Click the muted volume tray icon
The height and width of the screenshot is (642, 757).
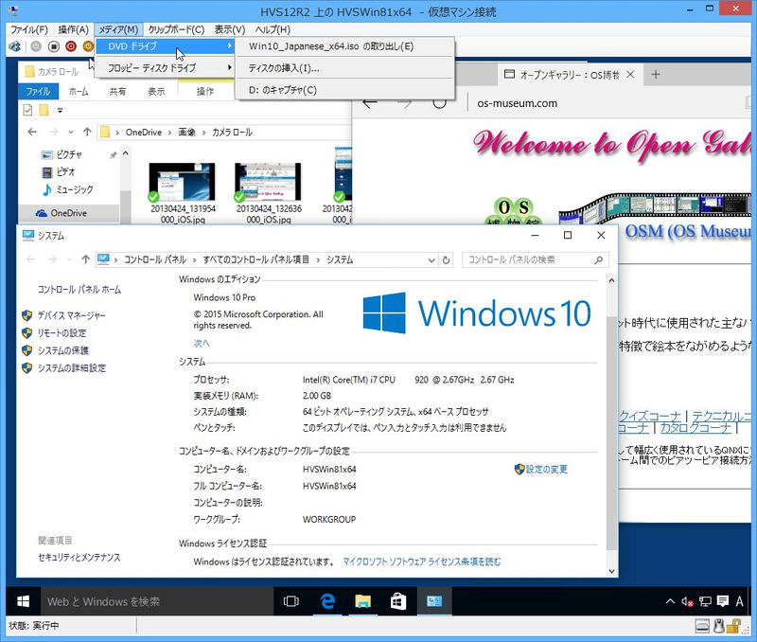(687, 601)
